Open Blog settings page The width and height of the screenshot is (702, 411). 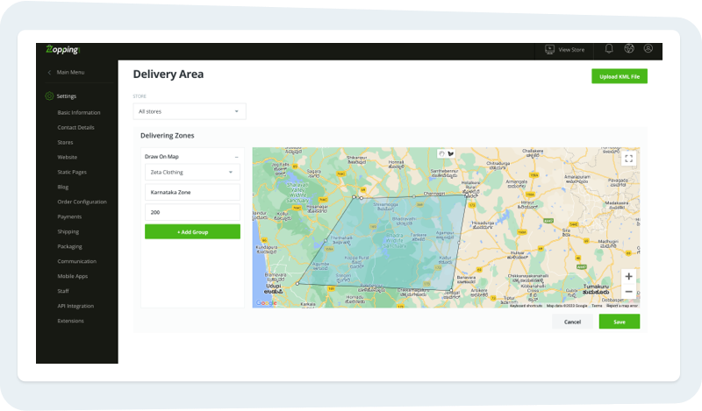62,187
